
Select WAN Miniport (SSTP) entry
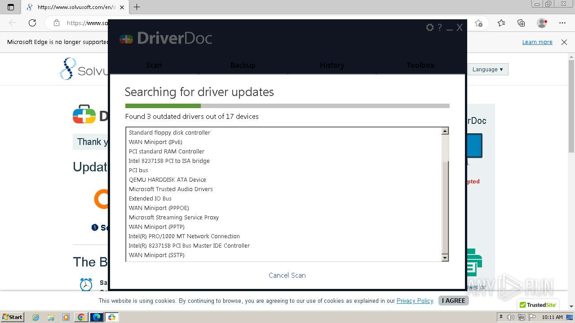[157, 255]
